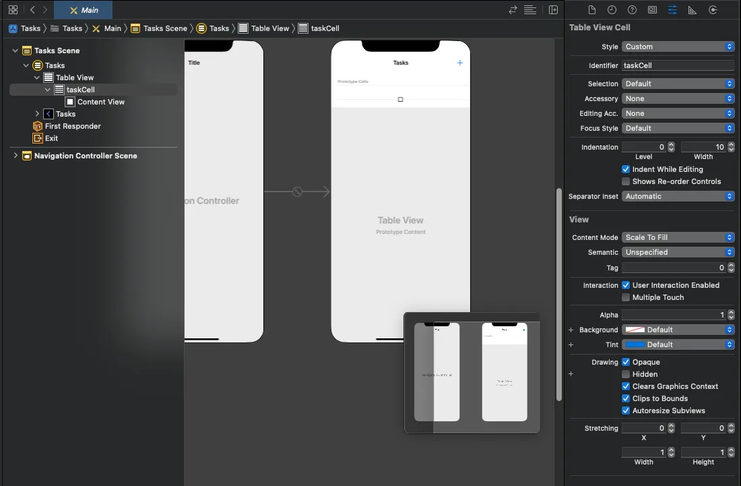Click the editor swap arrows icon
Image resolution: width=741 pixels, height=486 pixels.
513,10
